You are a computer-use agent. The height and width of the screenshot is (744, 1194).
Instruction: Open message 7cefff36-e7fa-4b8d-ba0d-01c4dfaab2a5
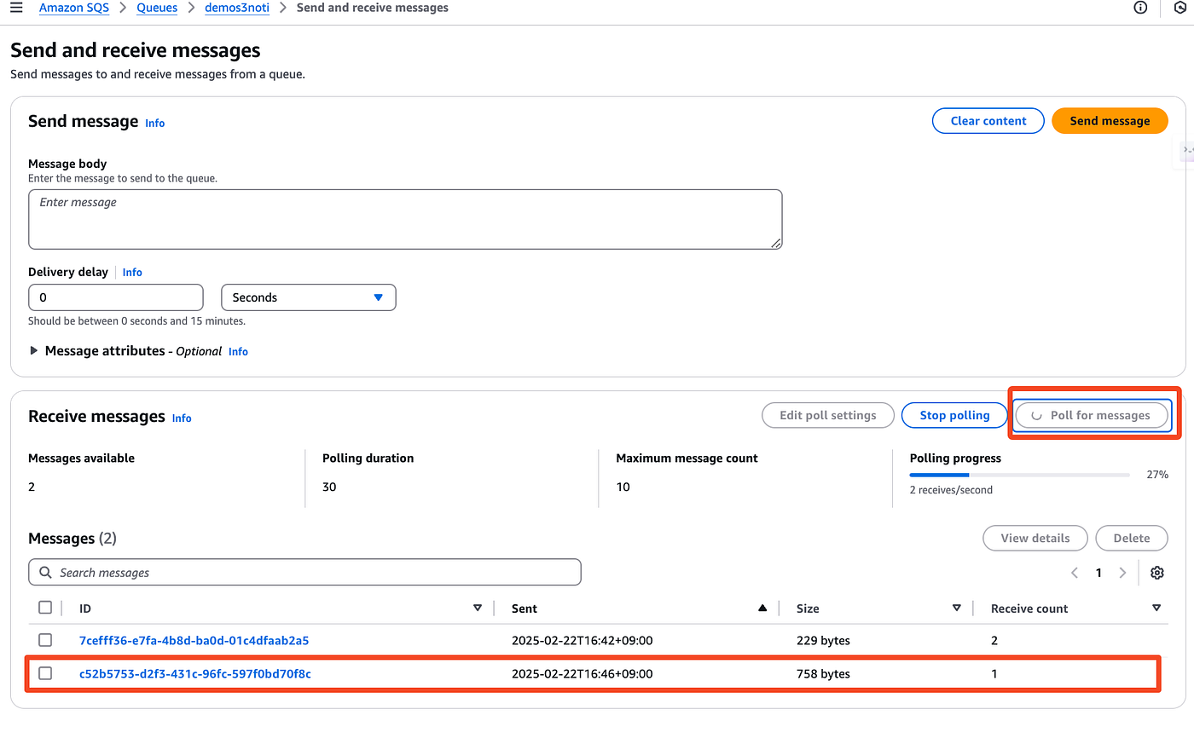click(x=194, y=641)
